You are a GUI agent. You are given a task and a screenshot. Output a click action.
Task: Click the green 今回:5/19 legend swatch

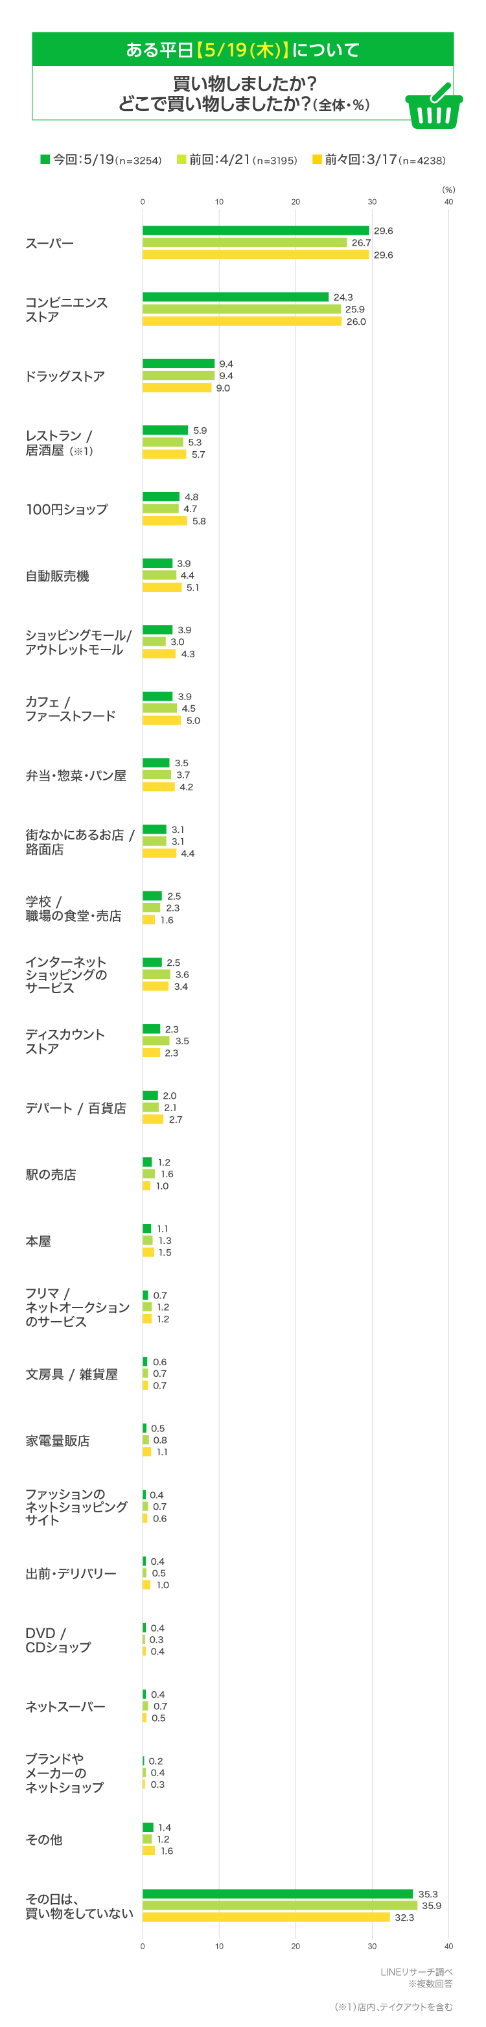45,159
